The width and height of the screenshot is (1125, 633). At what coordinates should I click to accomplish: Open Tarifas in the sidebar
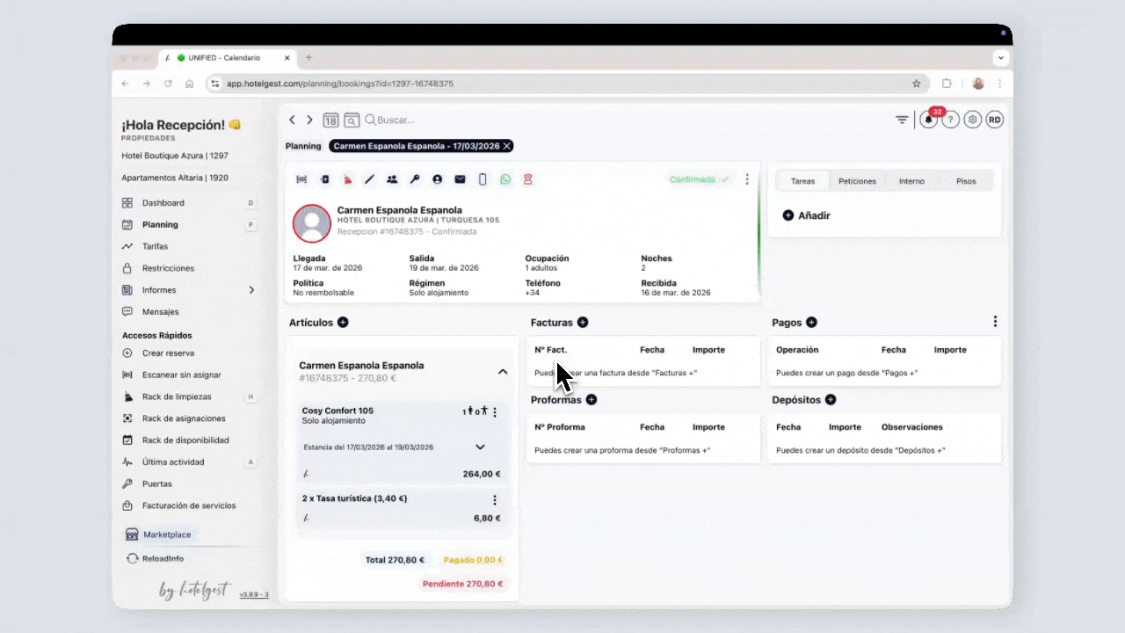click(x=155, y=246)
